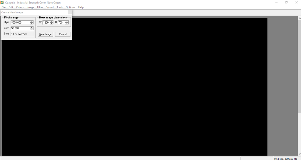Focus the width W text box

coord(46,23)
